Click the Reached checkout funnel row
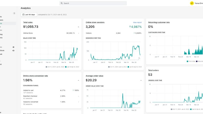 (51, 97)
